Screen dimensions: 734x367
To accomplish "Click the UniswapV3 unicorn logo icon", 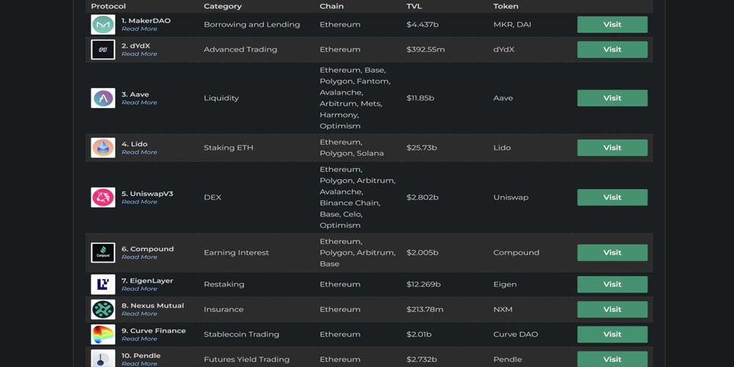I will (x=103, y=197).
